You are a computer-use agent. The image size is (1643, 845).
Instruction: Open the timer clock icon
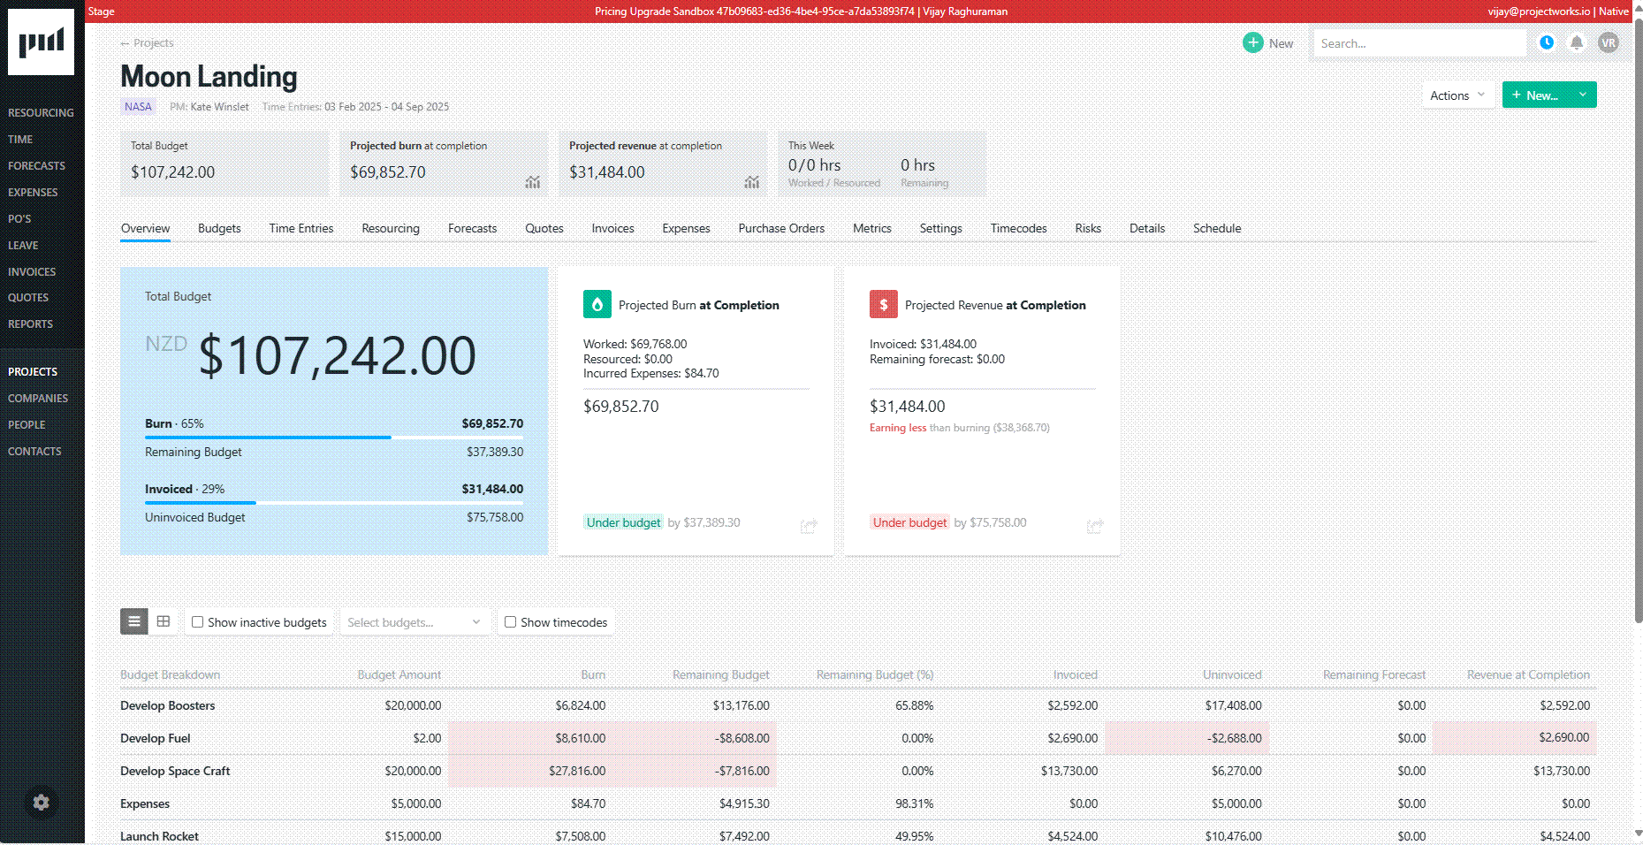pos(1547,42)
